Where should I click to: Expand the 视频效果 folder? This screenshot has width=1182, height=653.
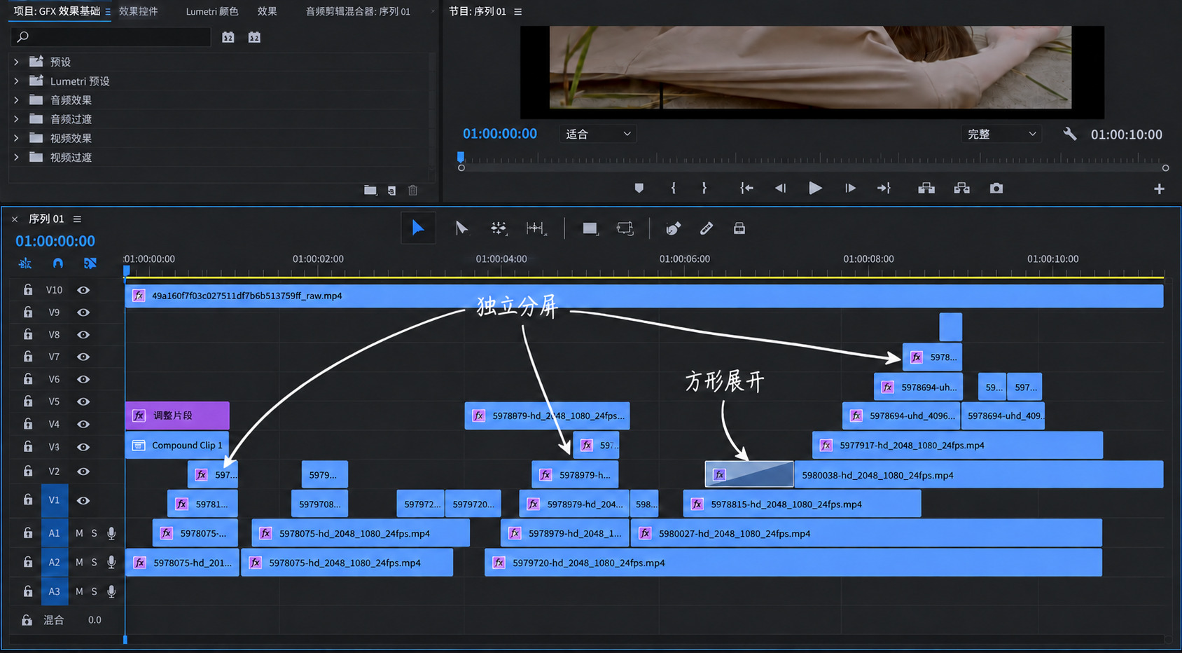point(16,138)
